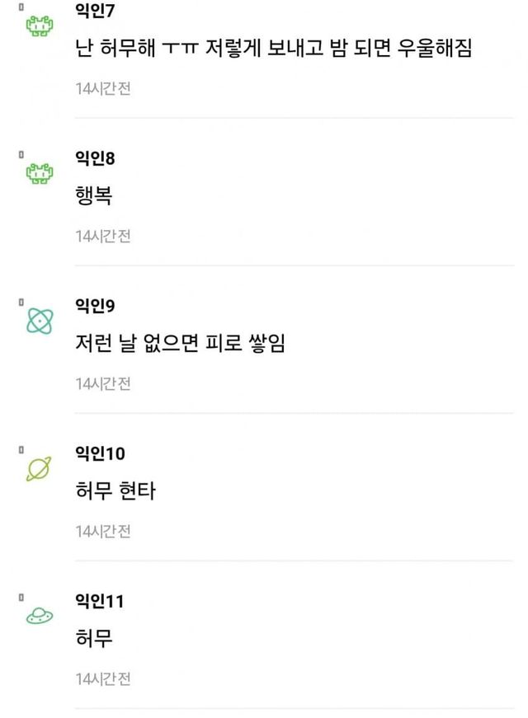528x718 pixels.
Task: Click the 허무 현타 comment
Action: (115, 491)
